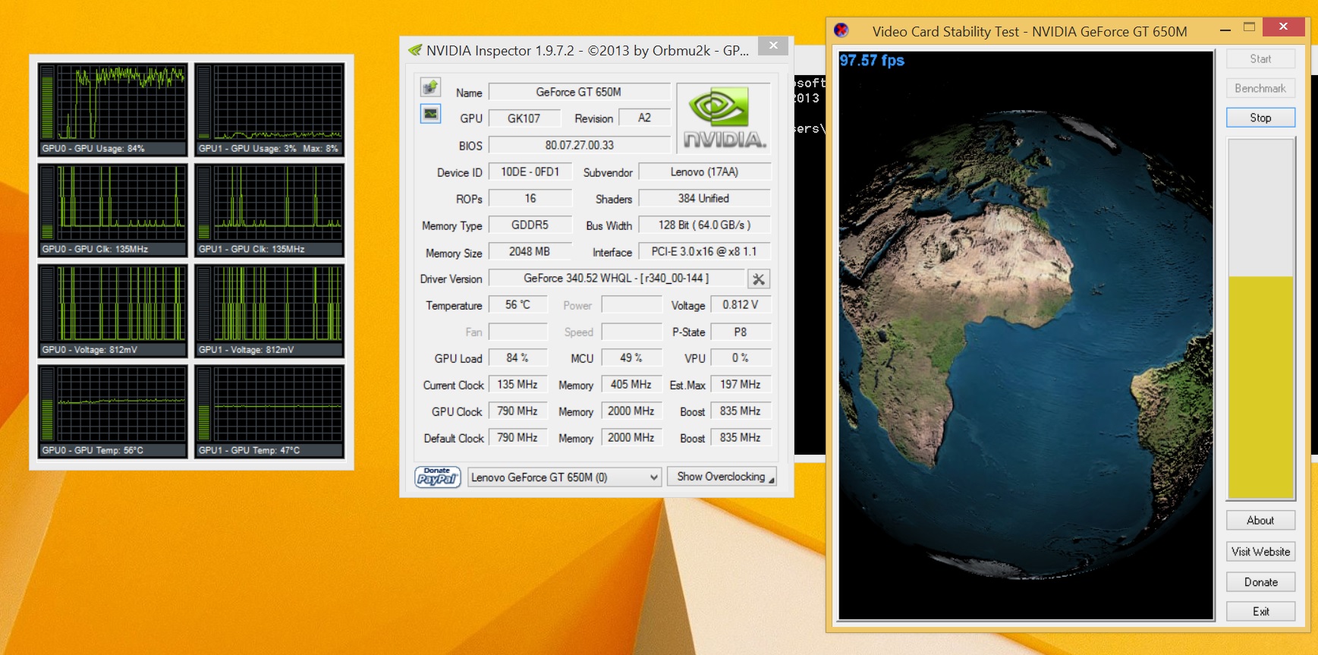Image resolution: width=1318 pixels, height=655 pixels.
Task: Click Interface field PCI-E 3.0 x16
Action: (705, 252)
